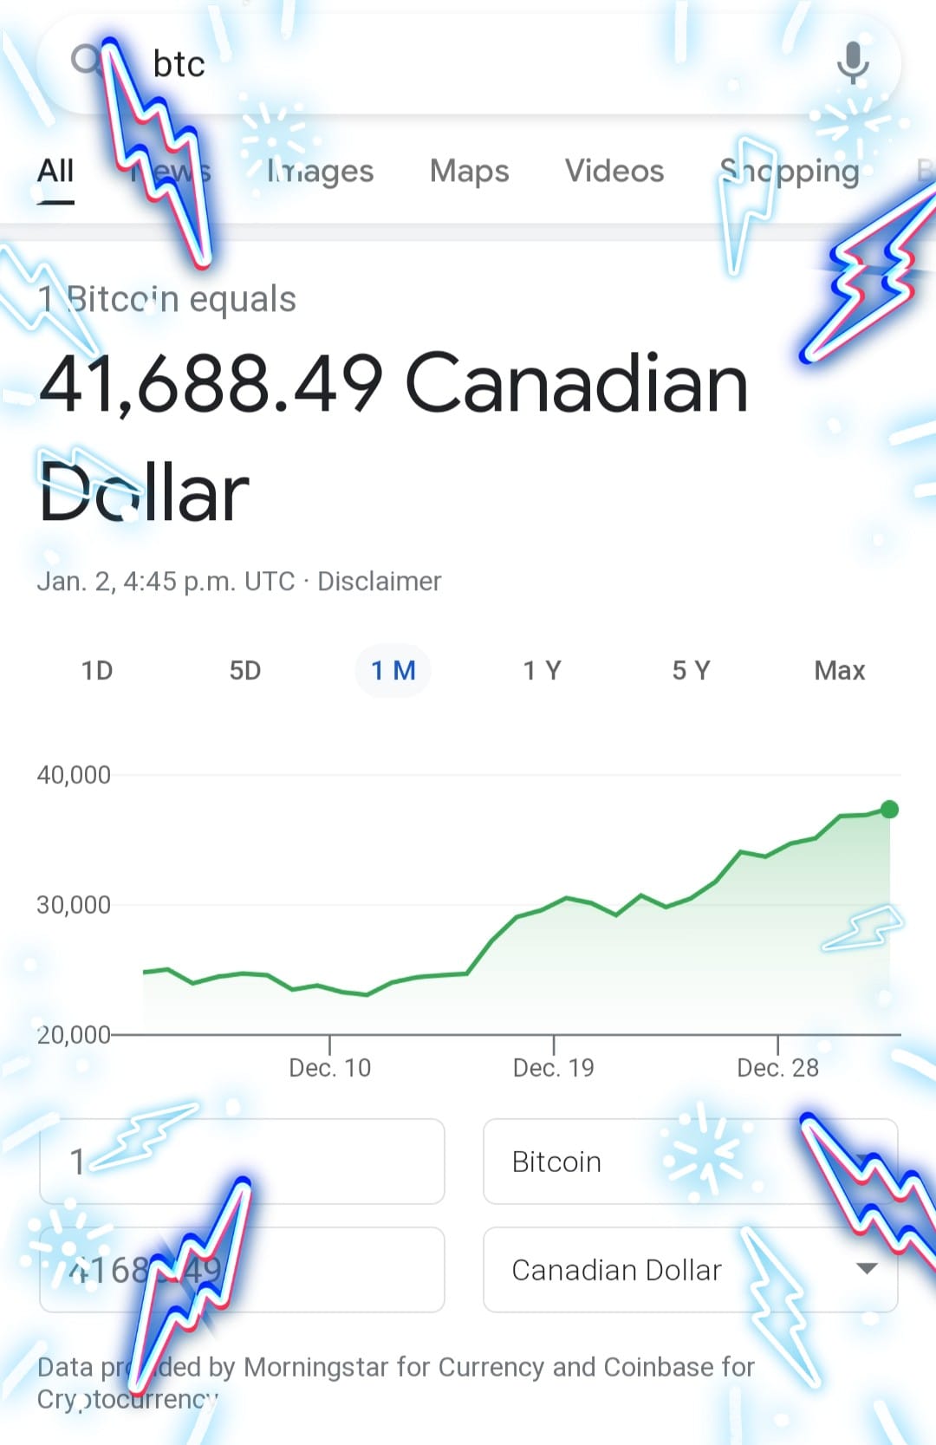Open the Shopping results tab

(790, 171)
